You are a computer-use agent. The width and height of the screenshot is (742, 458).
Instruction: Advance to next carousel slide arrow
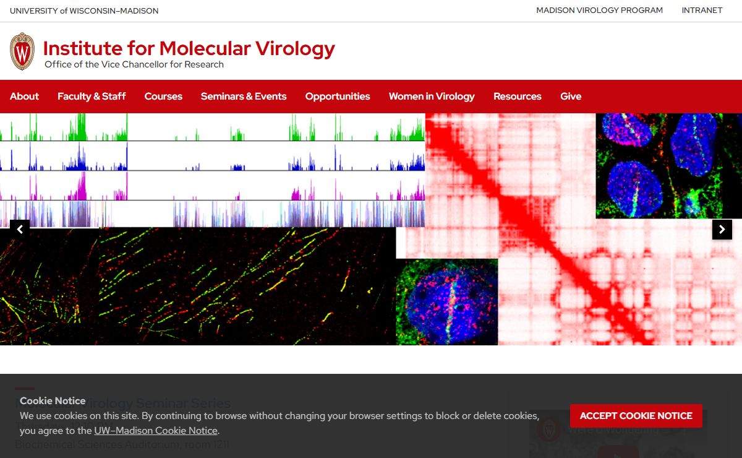722,230
